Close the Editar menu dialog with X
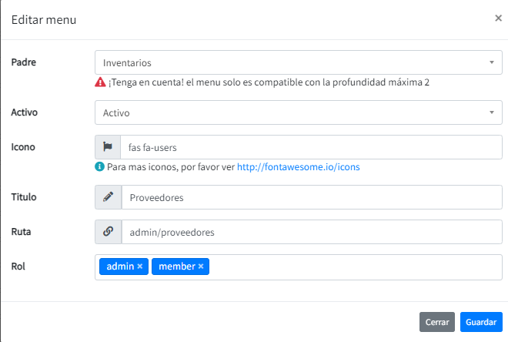The image size is (508, 342). [x=498, y=18]
